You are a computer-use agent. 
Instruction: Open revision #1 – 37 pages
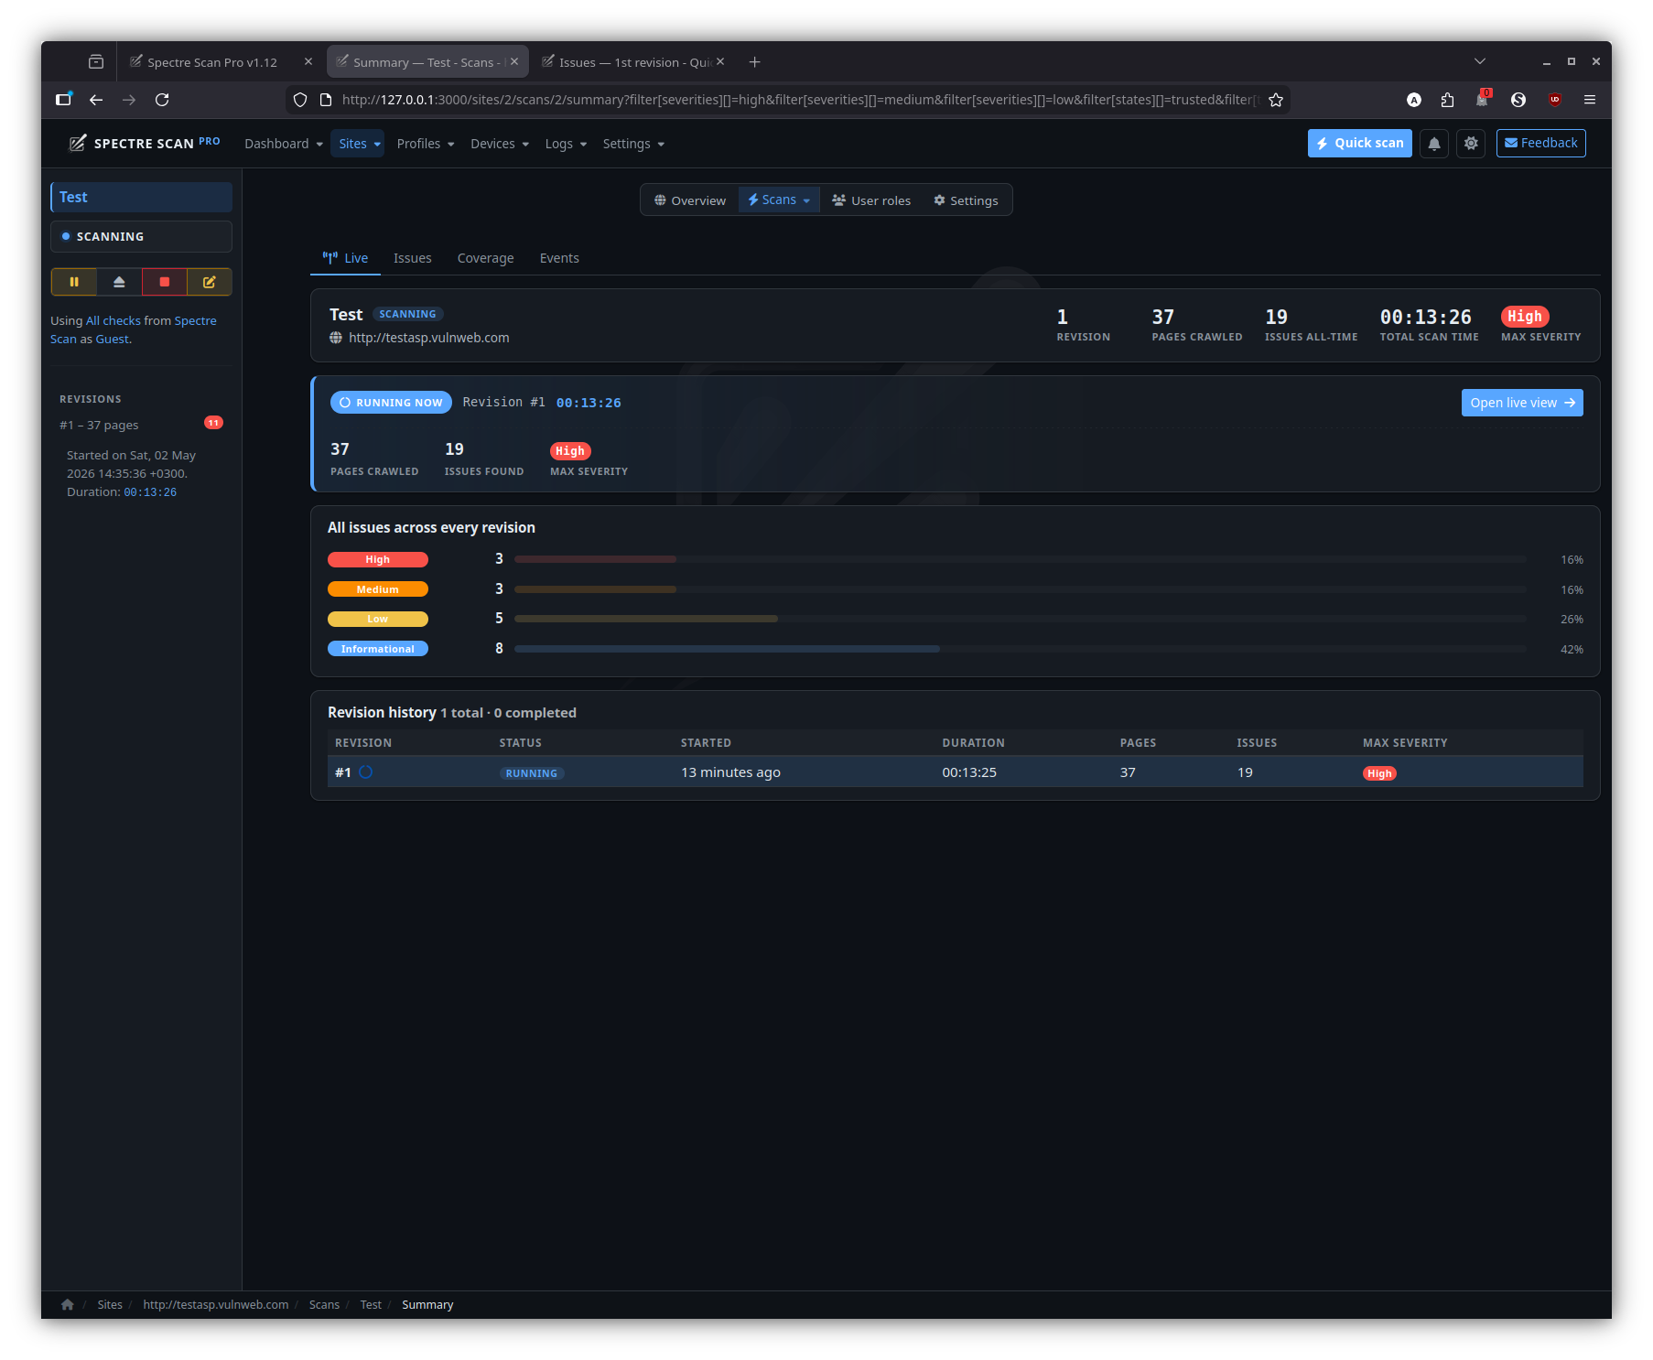(x=99, y=426)
